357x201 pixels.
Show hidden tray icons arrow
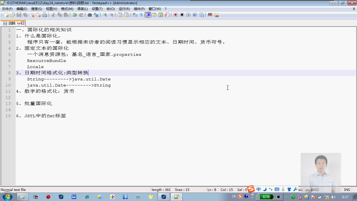[x=286, y=197]
